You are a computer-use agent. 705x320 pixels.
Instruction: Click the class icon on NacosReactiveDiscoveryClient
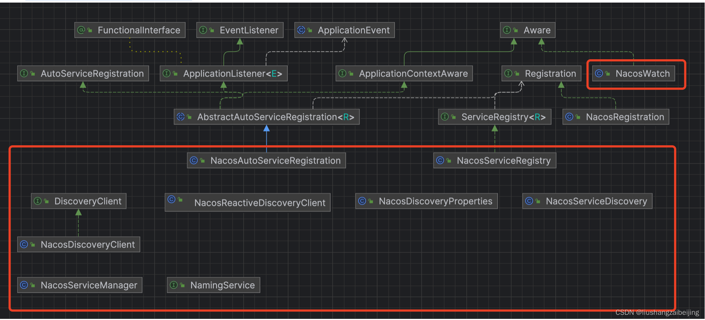(172, 199)
